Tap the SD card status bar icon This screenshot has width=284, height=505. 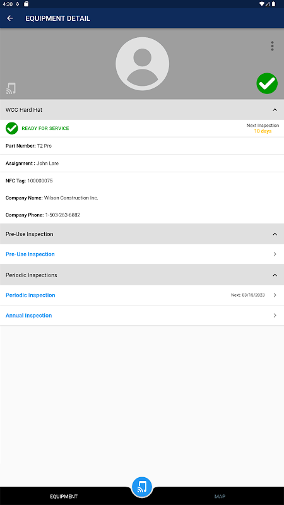tap(26, 4)
